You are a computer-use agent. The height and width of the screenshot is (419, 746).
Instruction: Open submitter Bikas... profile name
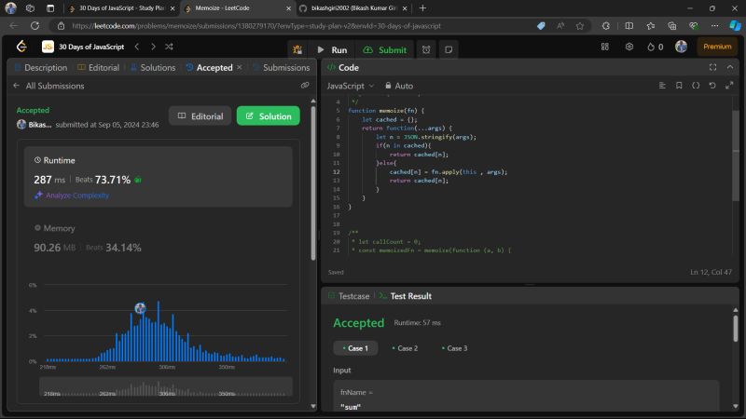tap(39, 125)
